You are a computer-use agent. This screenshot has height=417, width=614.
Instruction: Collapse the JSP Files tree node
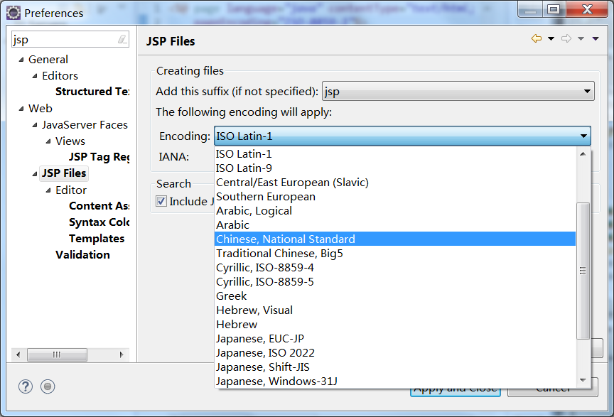pos(35,173)
